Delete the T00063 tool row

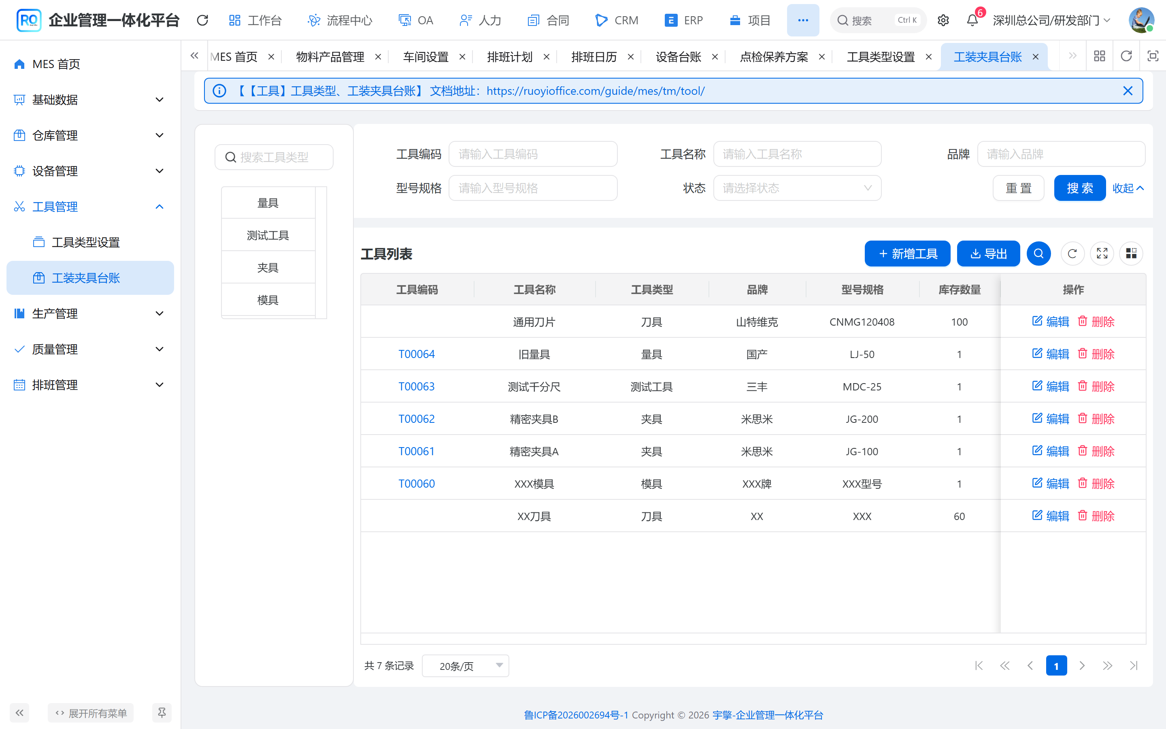(1096, 386)
